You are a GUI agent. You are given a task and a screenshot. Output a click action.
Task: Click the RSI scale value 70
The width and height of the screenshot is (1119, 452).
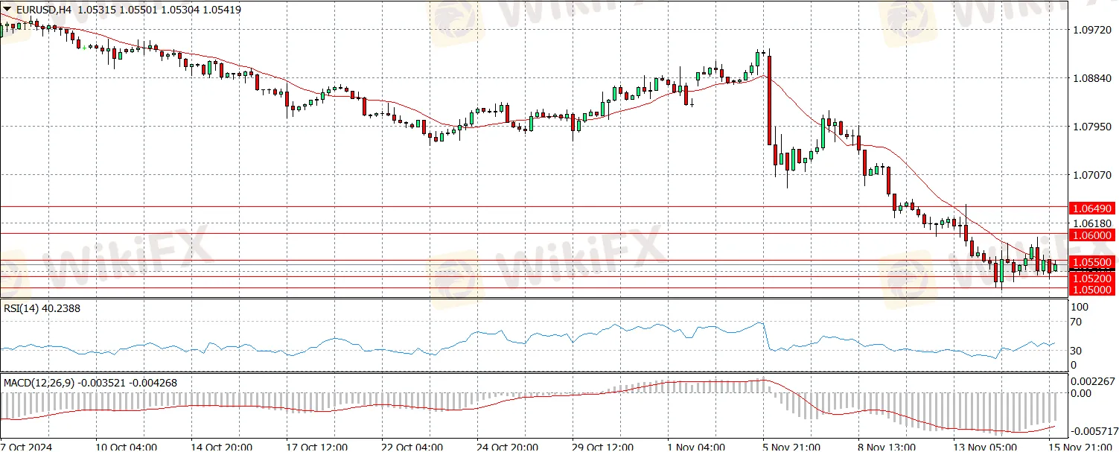(x=1077, y=322)
